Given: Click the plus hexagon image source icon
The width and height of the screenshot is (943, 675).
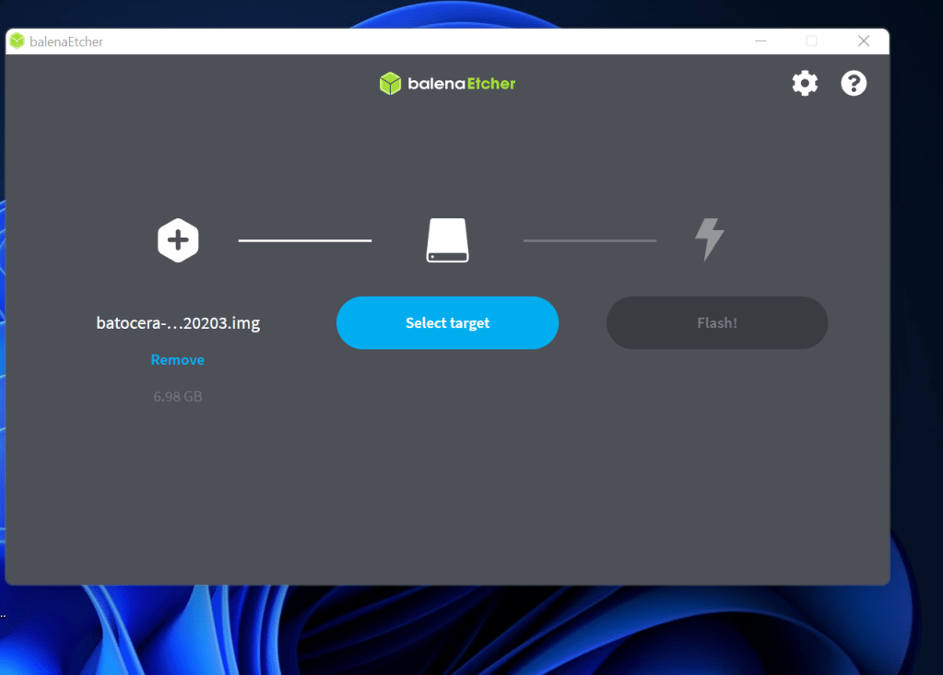Looking at the screenshot, I should tap(178, 241).
